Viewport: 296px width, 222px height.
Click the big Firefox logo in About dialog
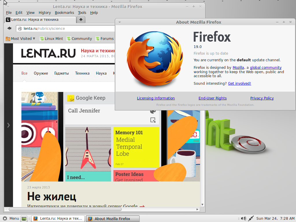(154, 58)
